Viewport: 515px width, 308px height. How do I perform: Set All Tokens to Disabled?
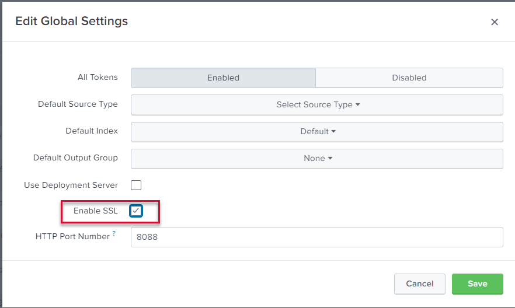pos(409,78)
